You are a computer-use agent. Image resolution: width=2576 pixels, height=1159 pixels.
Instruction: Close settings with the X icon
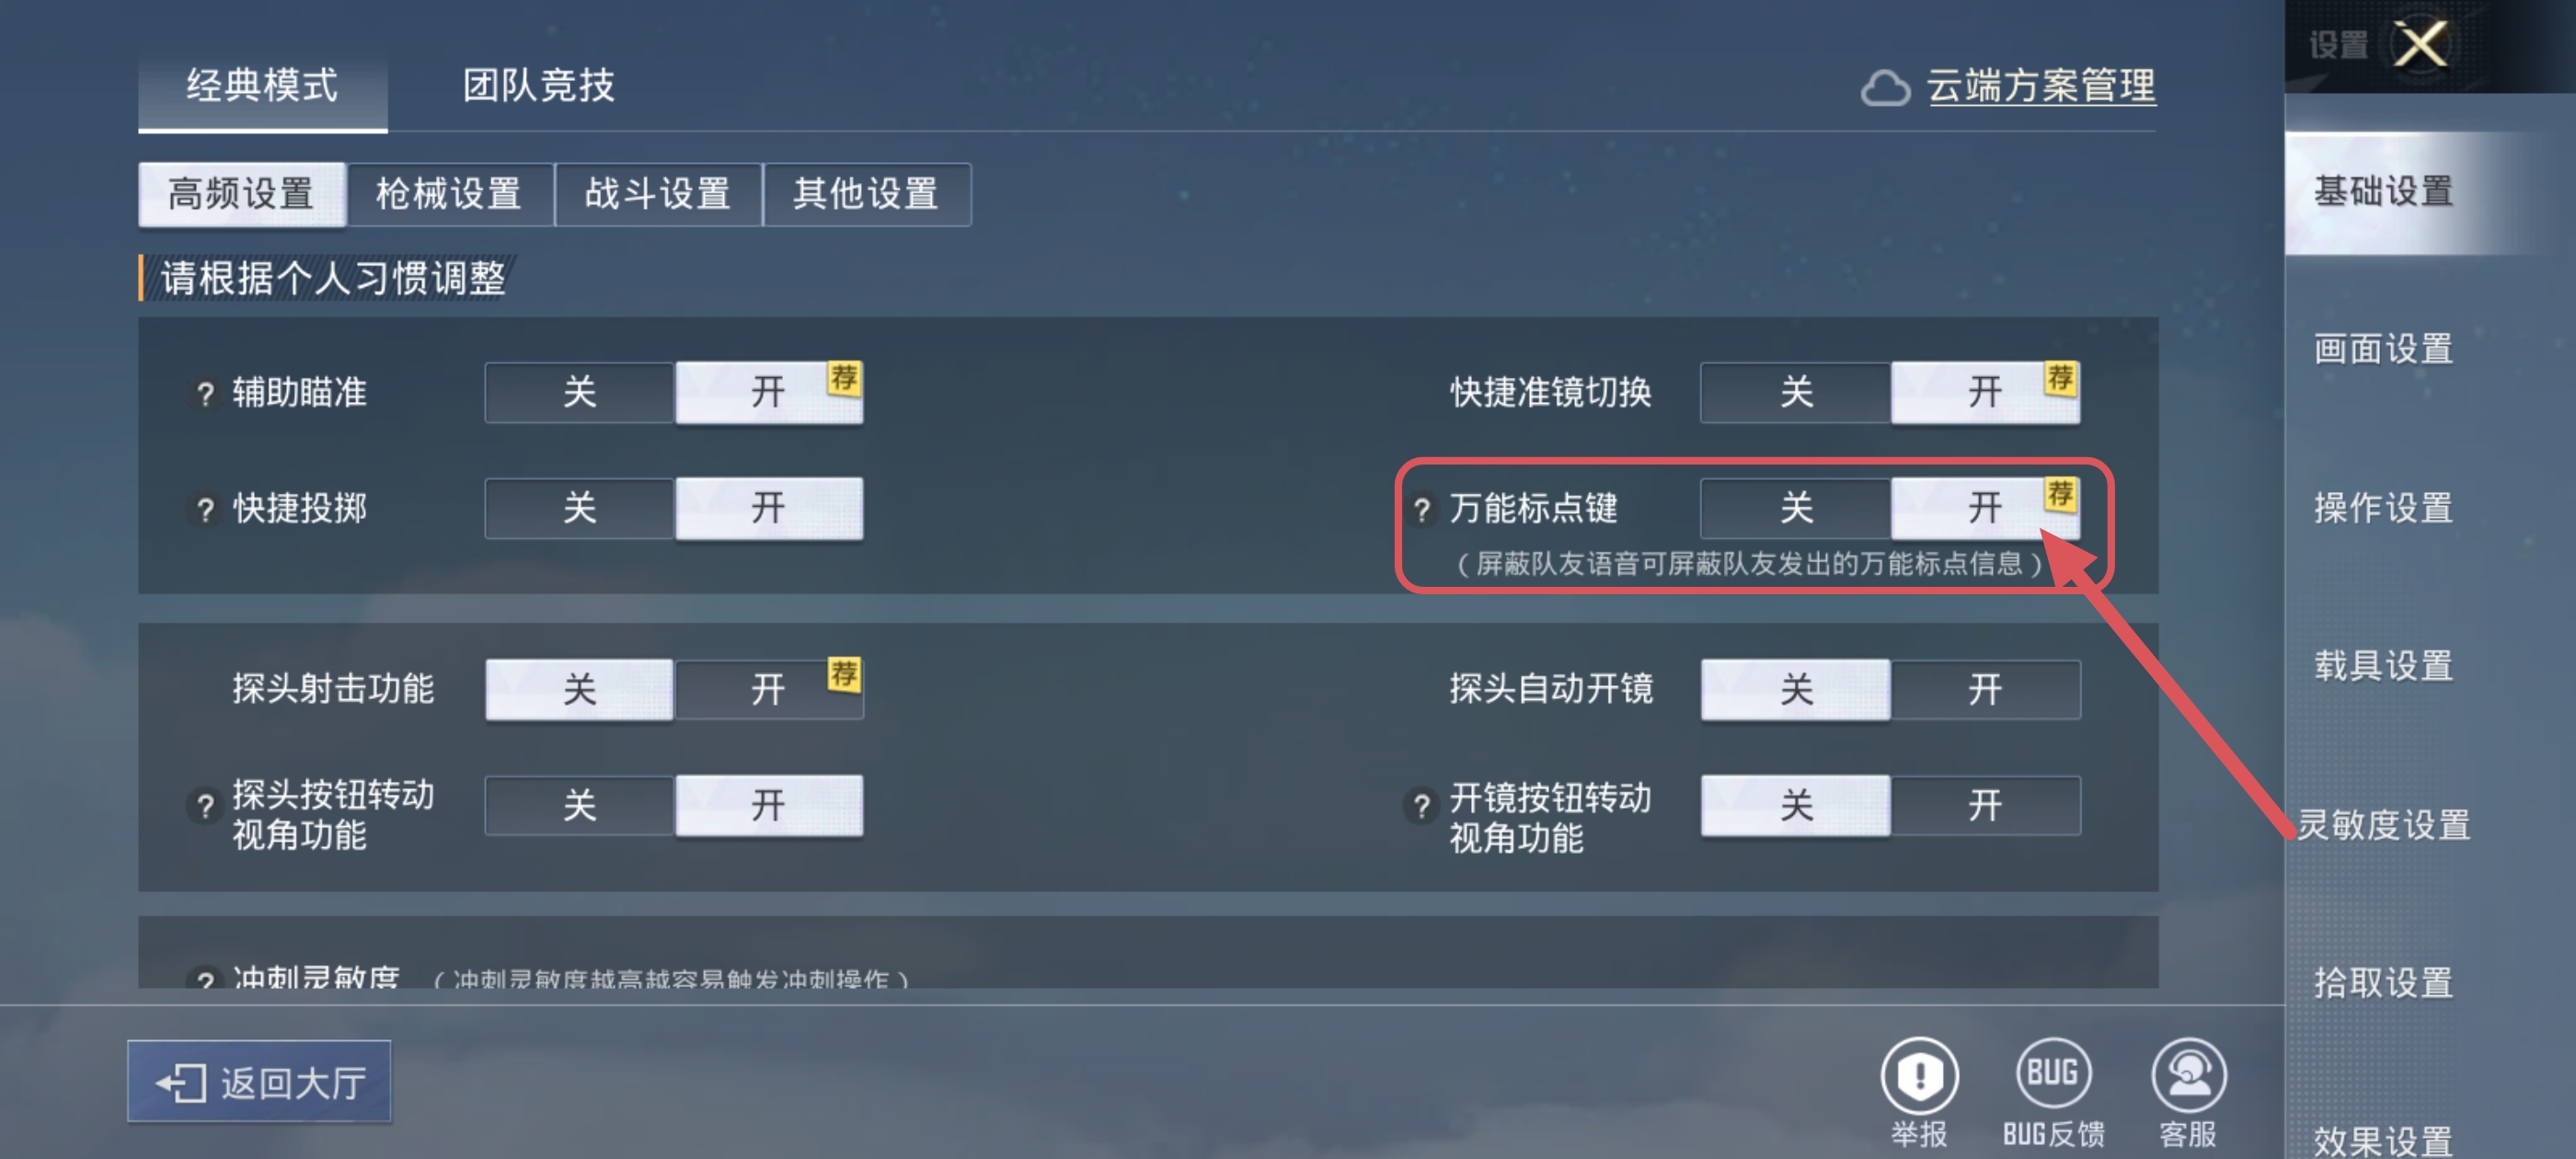point(2421,44)
